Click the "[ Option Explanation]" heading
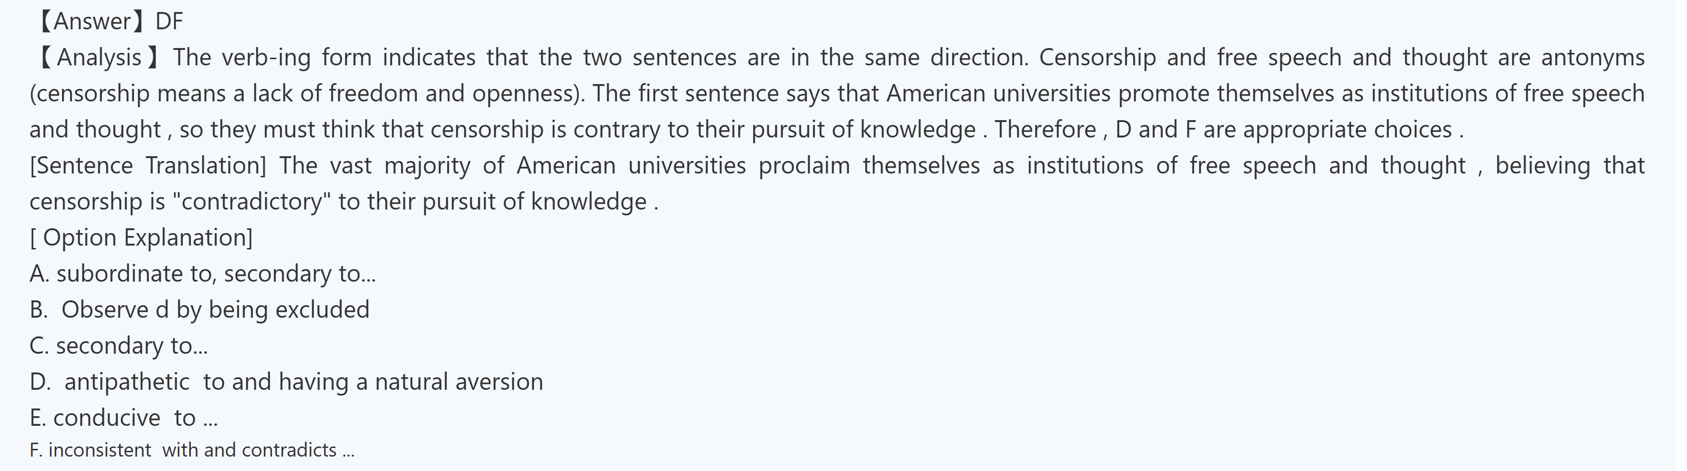 [141, 237]
